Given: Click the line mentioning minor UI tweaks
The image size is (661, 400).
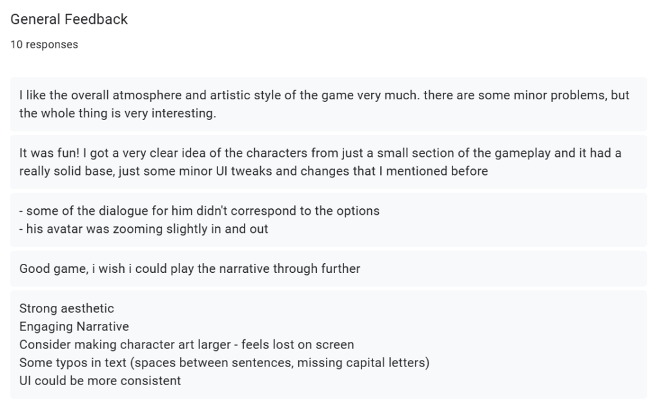Looking at the screenshot, I should click(x=253, y=171).
